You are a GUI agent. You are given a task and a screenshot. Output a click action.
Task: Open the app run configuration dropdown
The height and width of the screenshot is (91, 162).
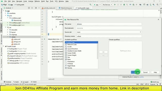[97, 5]
